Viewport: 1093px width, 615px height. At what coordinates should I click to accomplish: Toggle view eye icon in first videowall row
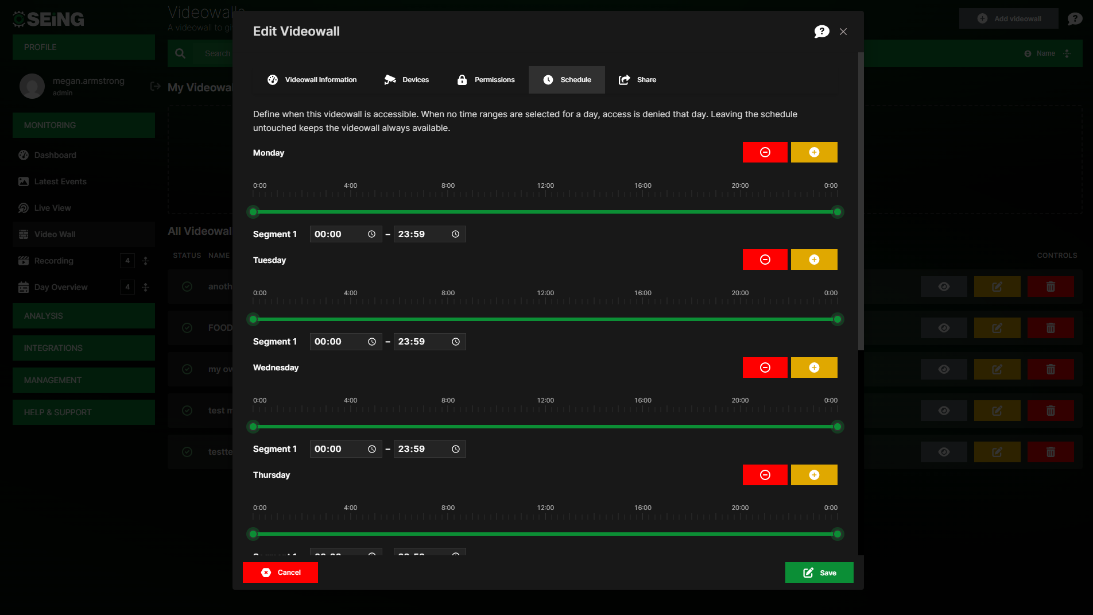coord(944,287)
